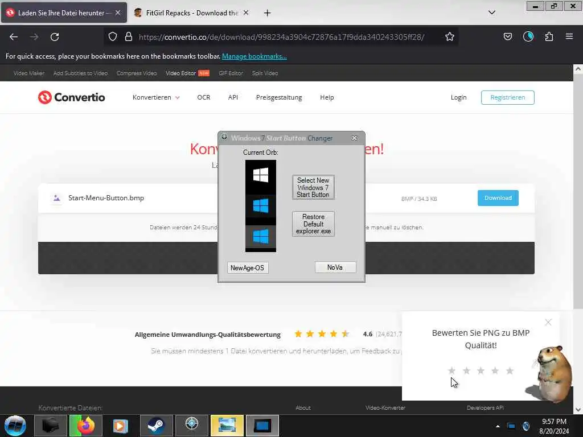This screenshot has height=437, width=583.
Task: Open the tracking protection shield icon
Action: tap(113, 37)
